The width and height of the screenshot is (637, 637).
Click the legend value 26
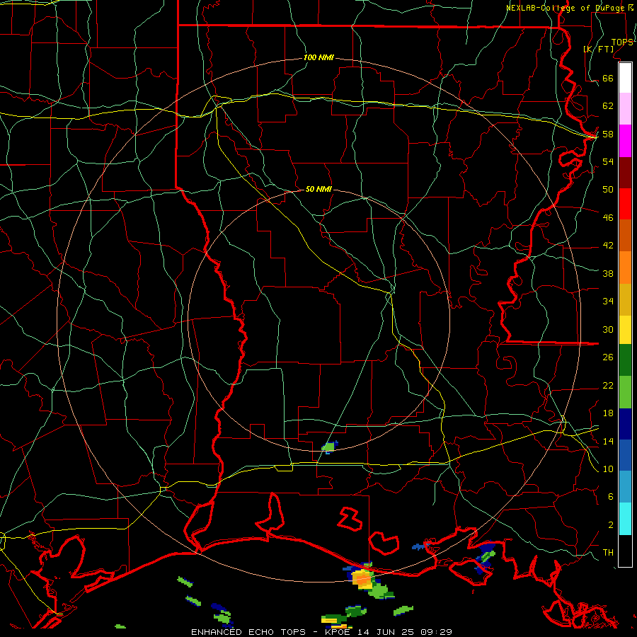(608, 357)
